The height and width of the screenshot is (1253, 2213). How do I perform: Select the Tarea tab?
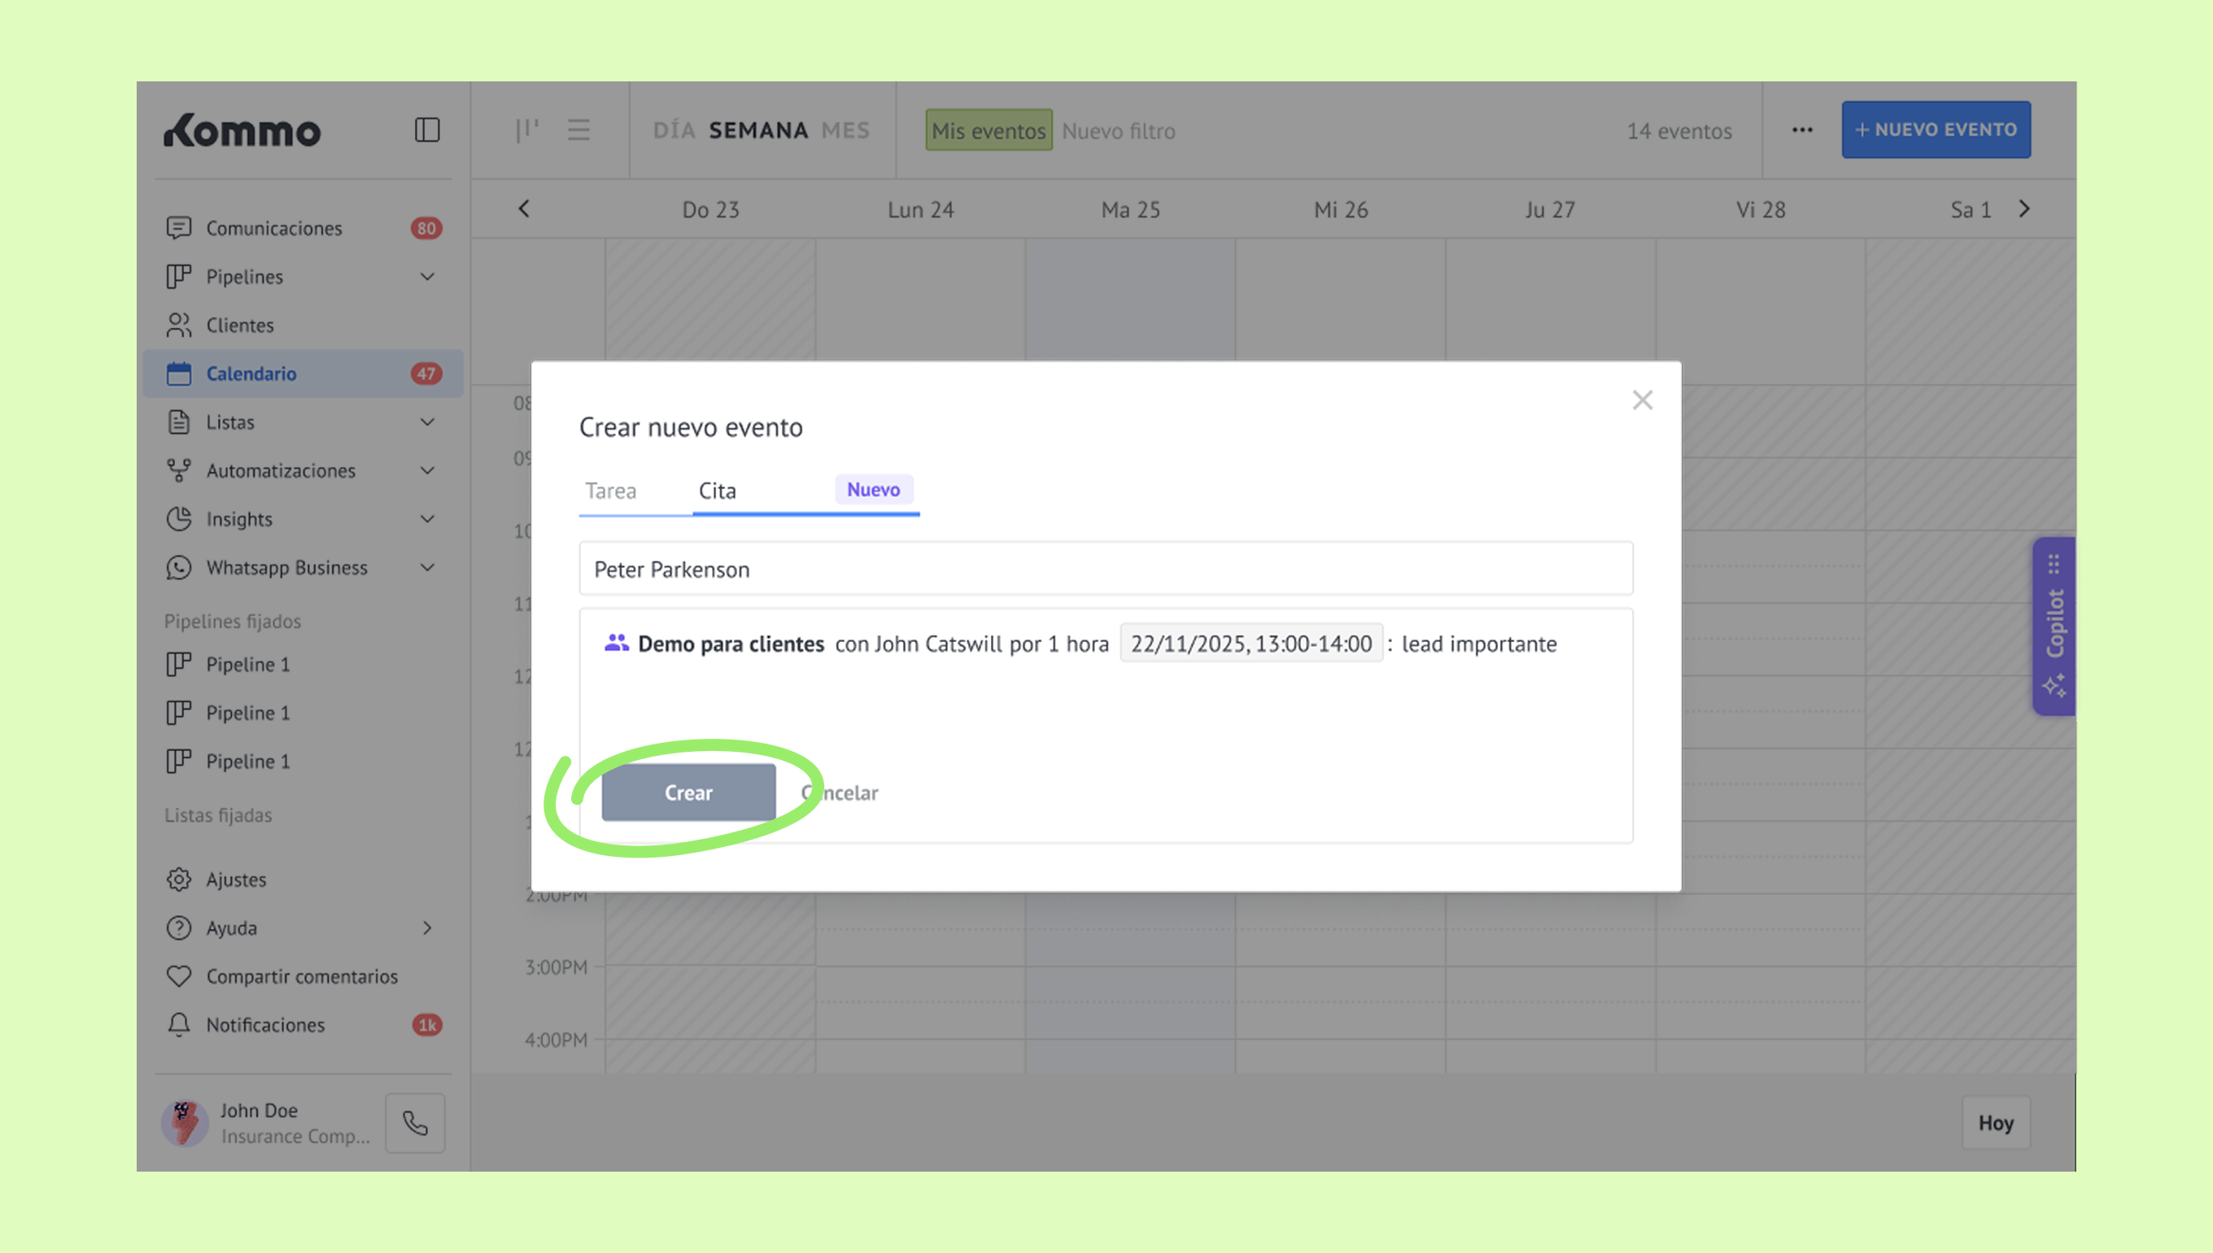tap(611, 491)
